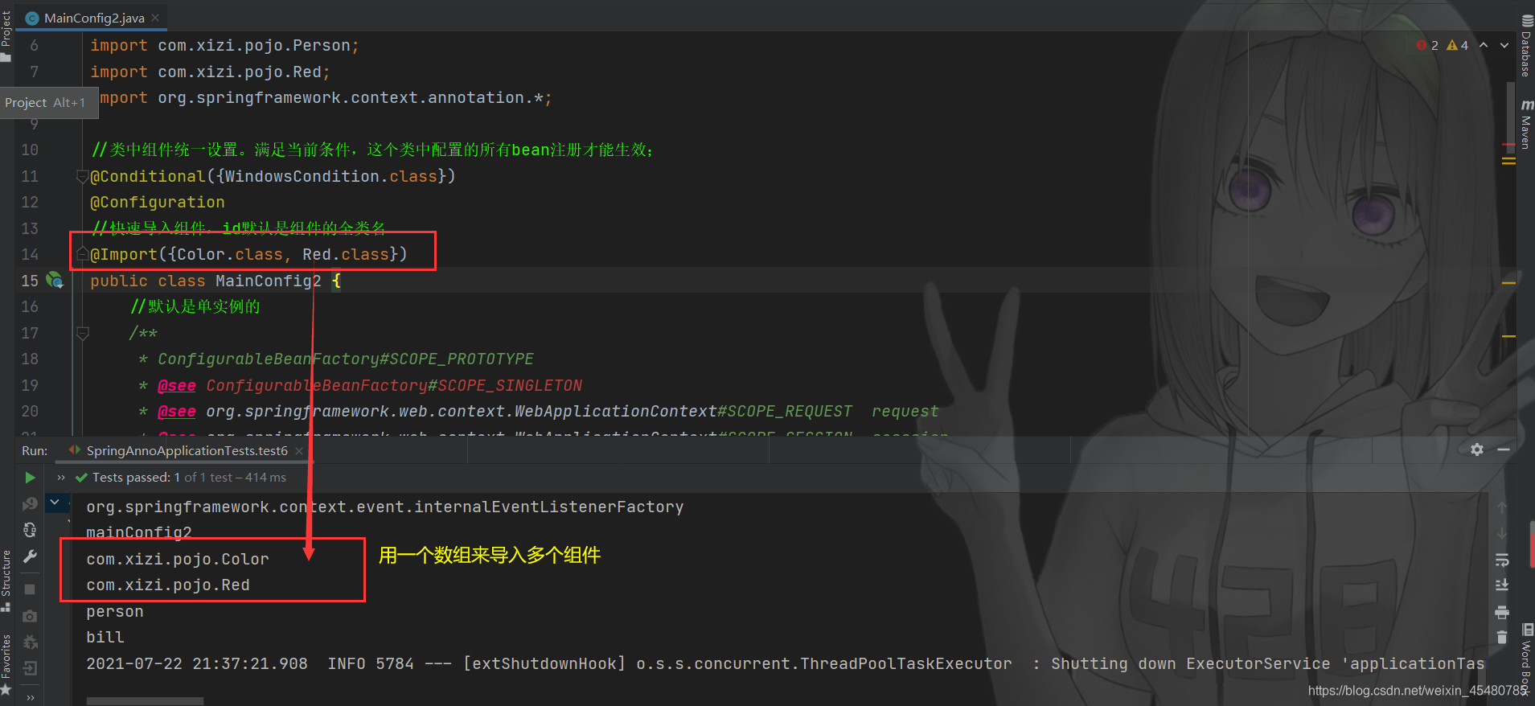Hide the Run panel with minus icon
This screenshot has width=1535, height=706.
[1503, 449]
